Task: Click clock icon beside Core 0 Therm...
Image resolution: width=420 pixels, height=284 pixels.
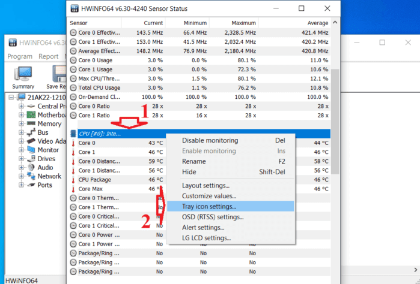Action: (x=73, y=198)
